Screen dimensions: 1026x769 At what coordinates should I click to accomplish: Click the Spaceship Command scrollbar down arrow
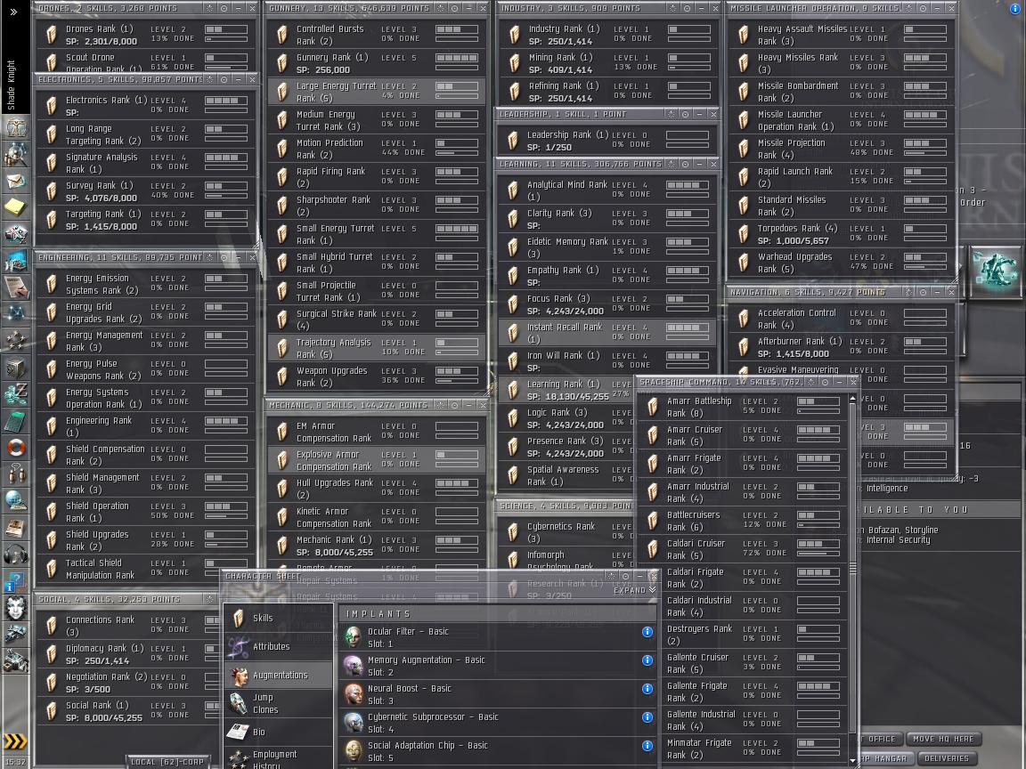point(852,761)
